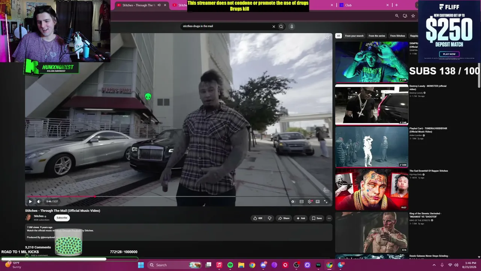Screen dimensions: 481x271
Task: Save the video to a playlist
Action: click(317, 218)
